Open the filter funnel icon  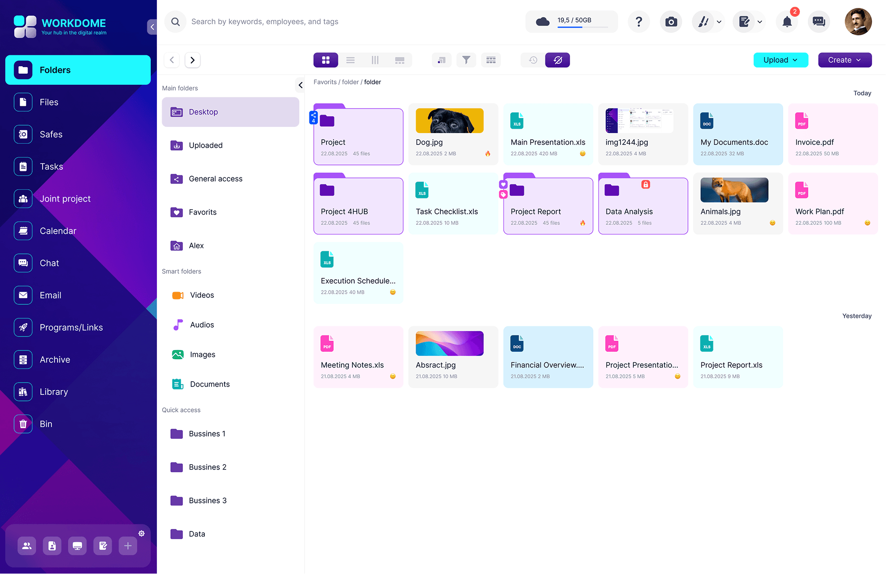click(x=466, y=60)
